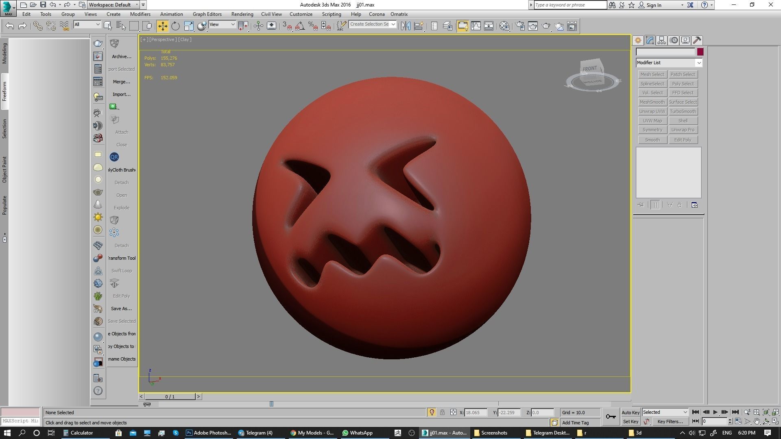The image size is (781, 439).
Task: Toggle the 3D Snaps button
Action: pyautogui.click(x=287, y=26)
